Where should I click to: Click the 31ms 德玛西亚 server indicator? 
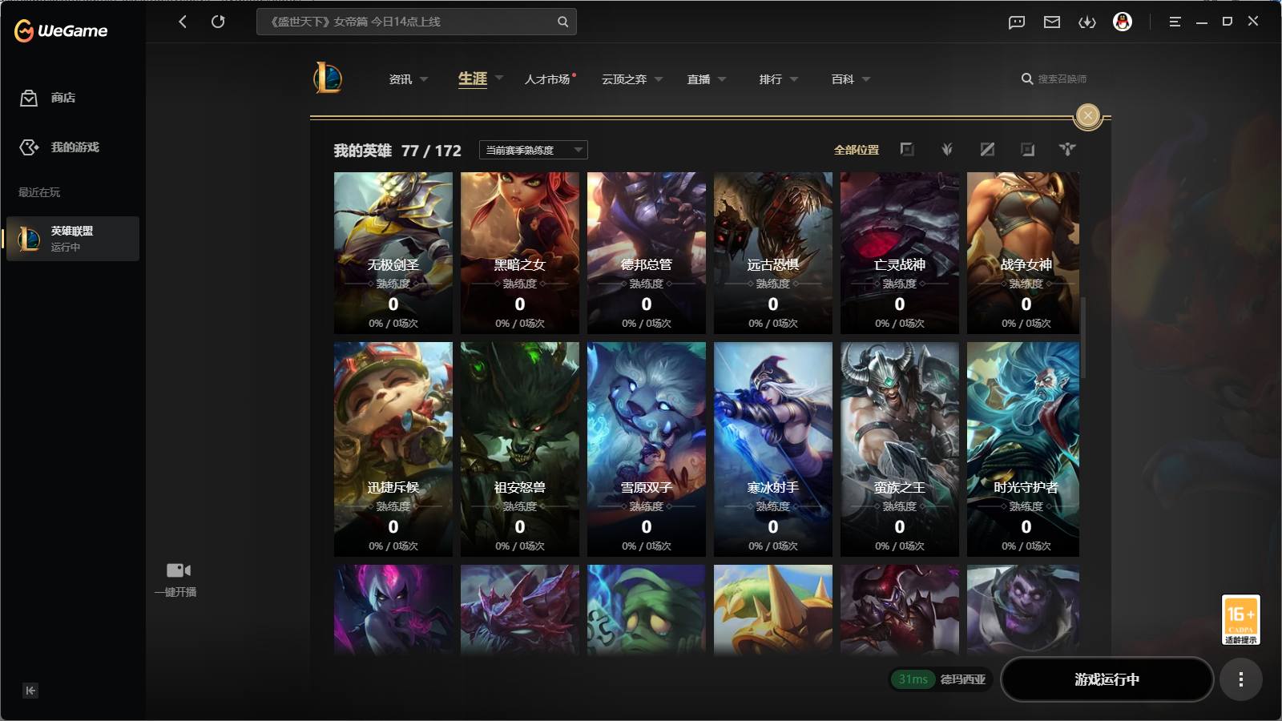941,679
